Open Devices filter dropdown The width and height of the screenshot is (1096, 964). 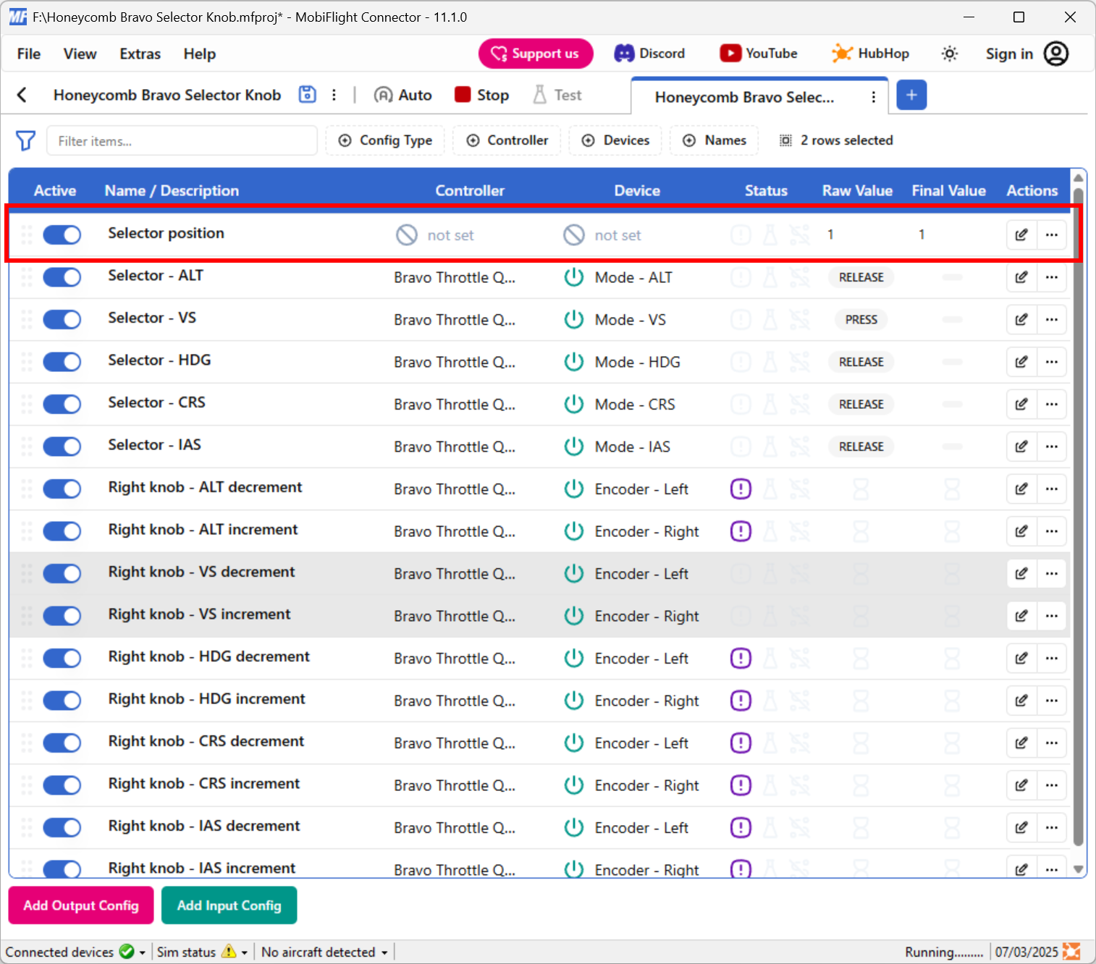pyautogui.click(x=616, y=140)
